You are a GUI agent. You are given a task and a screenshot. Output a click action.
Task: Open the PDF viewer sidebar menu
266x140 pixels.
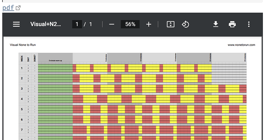16,24
